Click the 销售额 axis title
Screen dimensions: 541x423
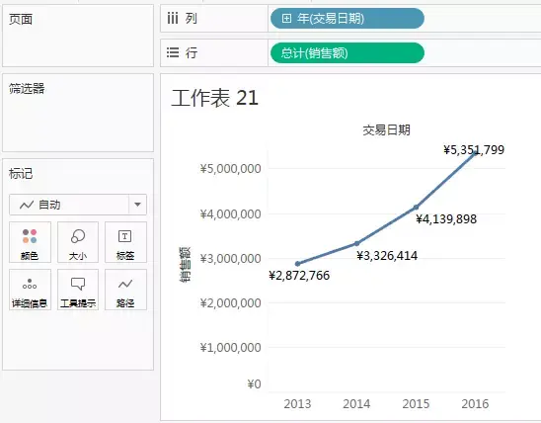coord(185,265)
